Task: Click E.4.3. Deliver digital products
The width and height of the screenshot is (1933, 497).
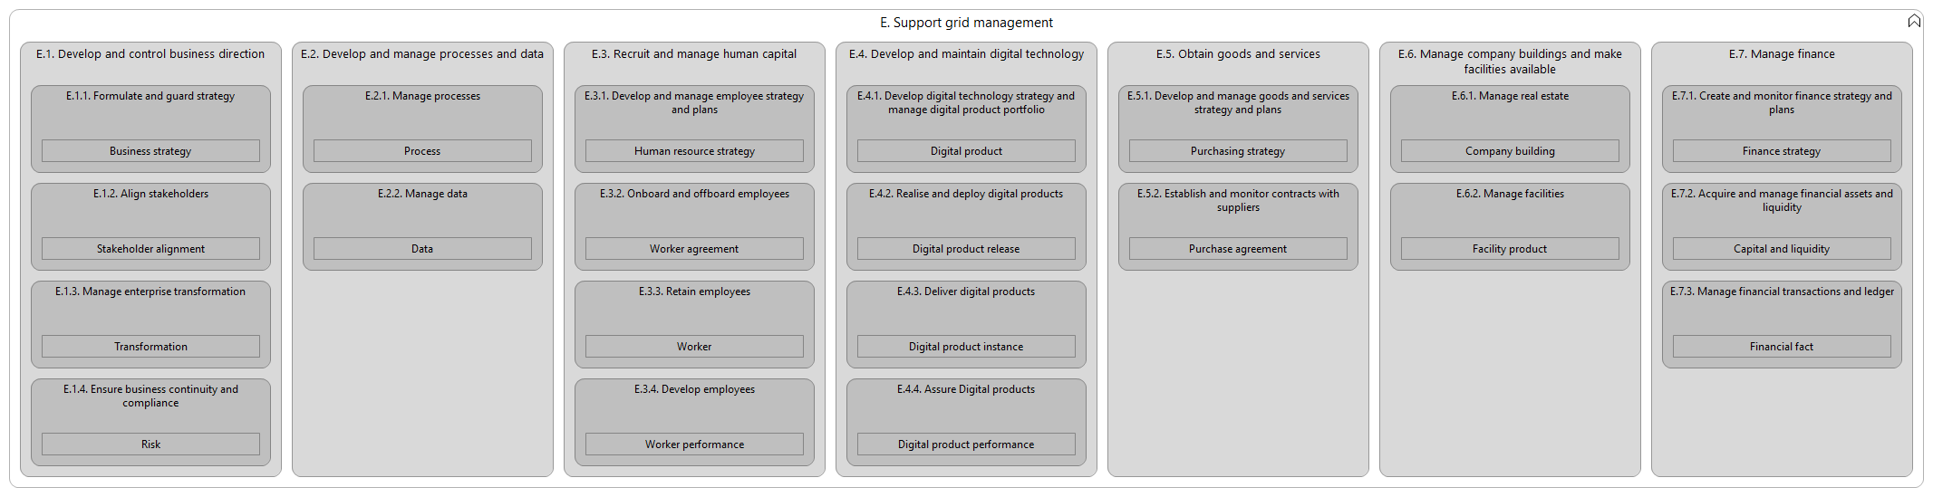Action: [x=966, y=292]
